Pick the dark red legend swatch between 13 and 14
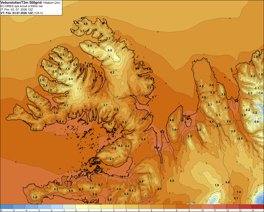This screenshot has width=264, height=212. tap(245, 207)
